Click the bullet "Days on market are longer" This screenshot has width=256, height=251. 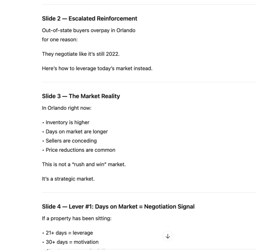76,132
